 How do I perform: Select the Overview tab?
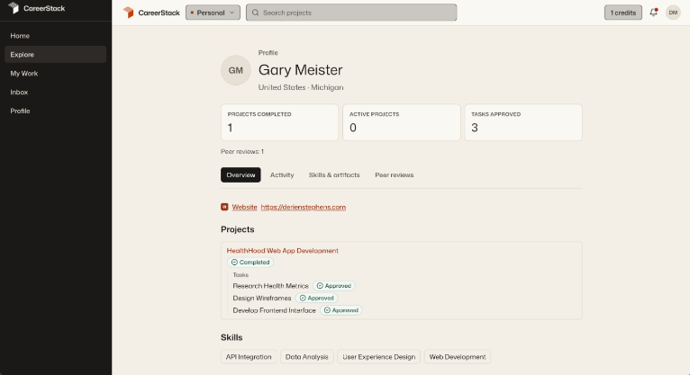241,174
